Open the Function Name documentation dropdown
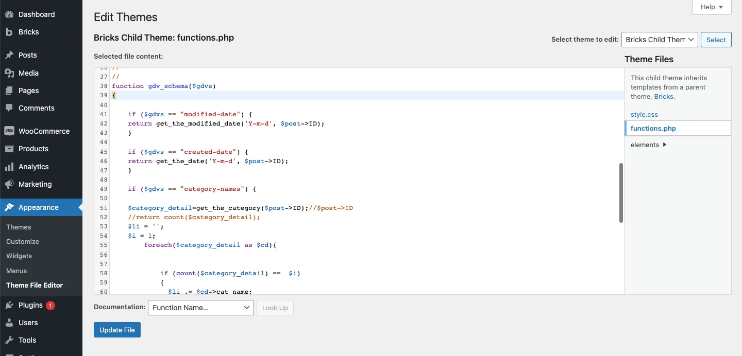 (201, 308)
